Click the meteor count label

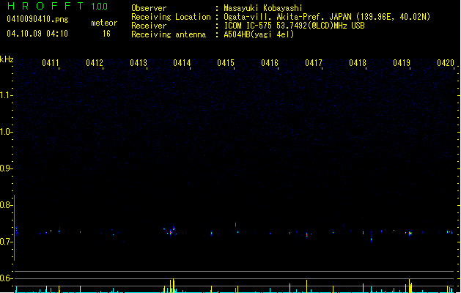point(104,23)
